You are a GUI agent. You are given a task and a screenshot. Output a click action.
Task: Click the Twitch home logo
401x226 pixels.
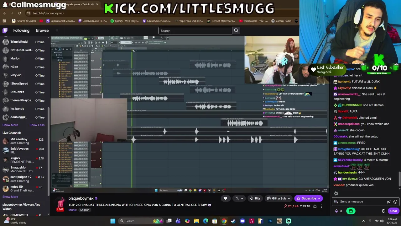click(5, 30)
